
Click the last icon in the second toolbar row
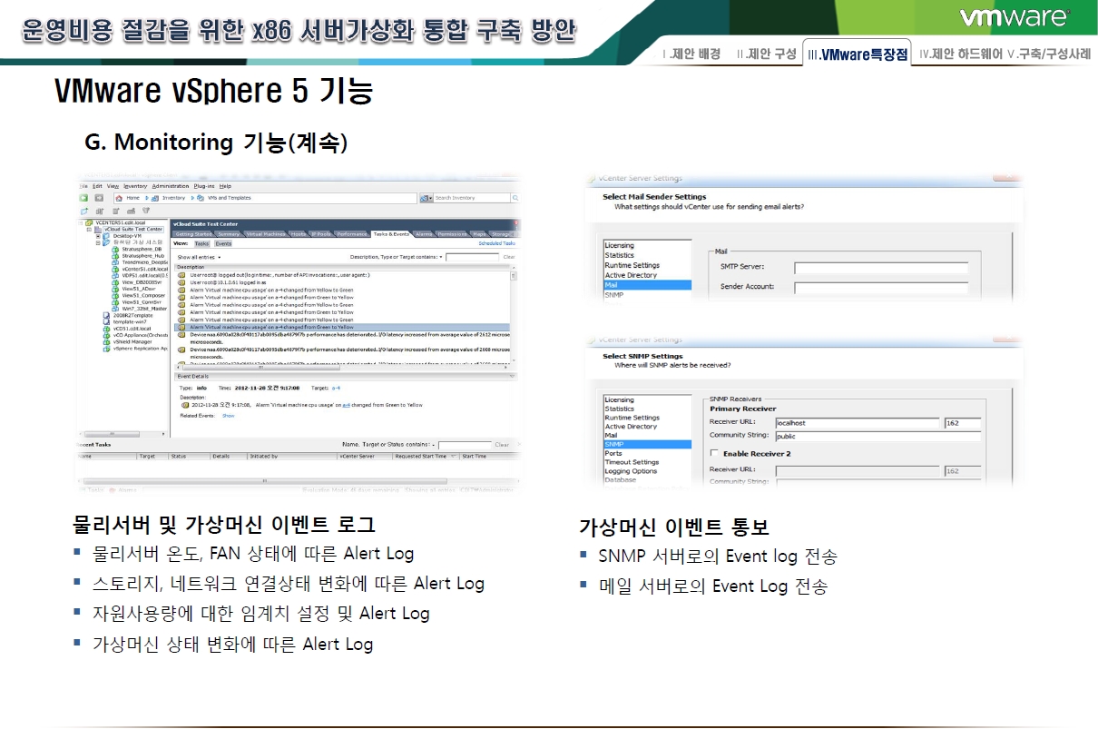click(x=145, y=211)
